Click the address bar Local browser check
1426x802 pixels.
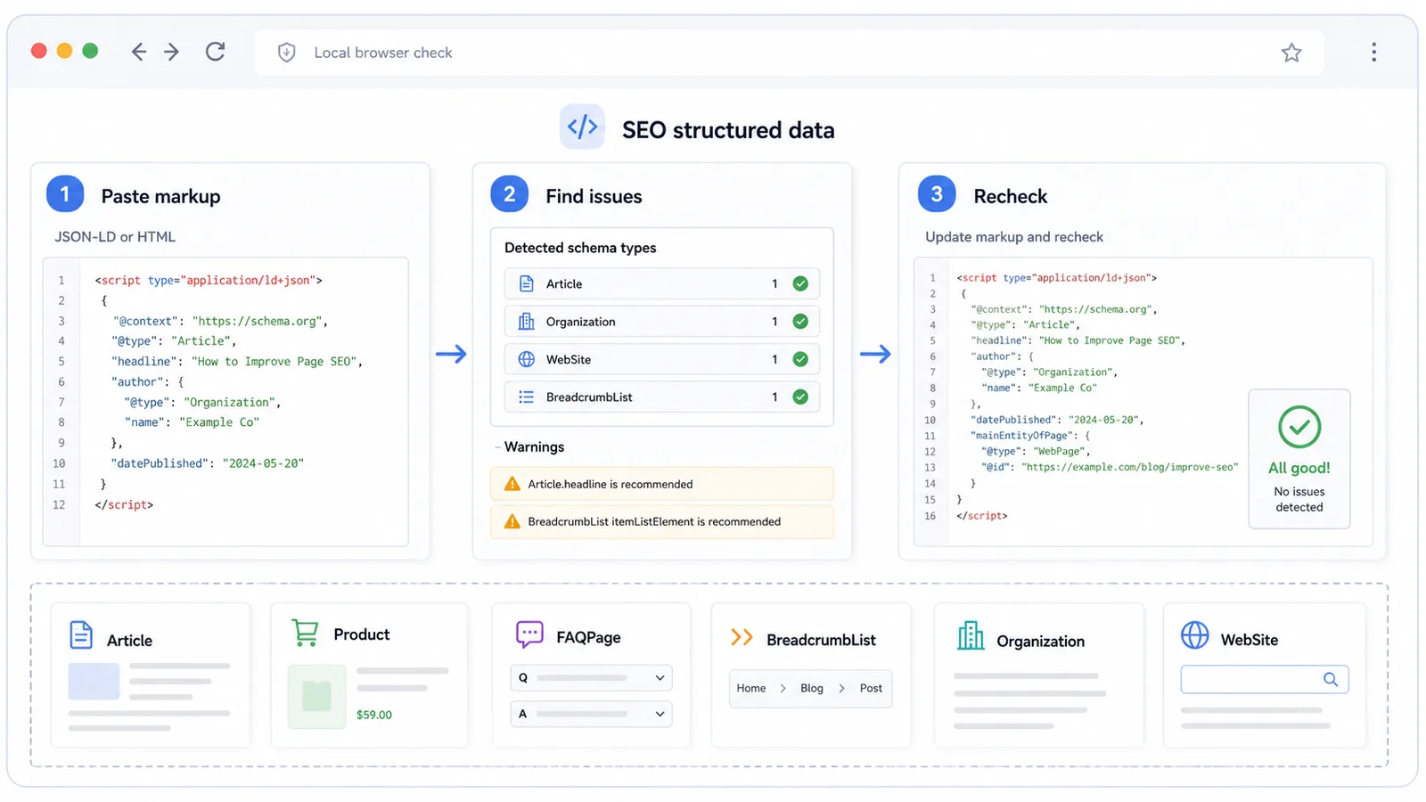click(x=789, y=53)
